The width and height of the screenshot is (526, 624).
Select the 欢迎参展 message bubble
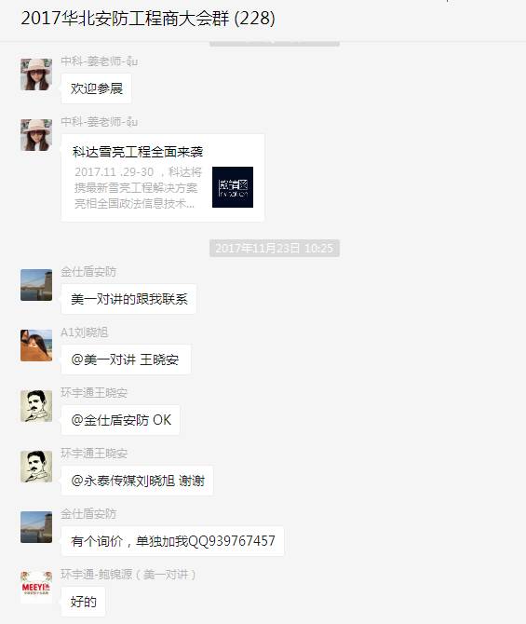tap(96, 88)
